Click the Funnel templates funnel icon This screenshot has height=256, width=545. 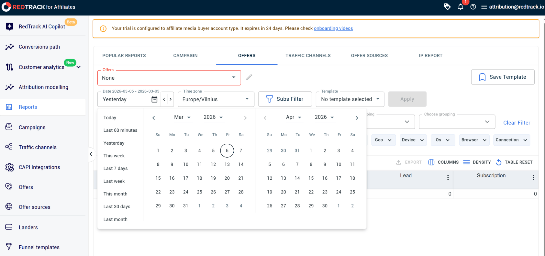9,247
